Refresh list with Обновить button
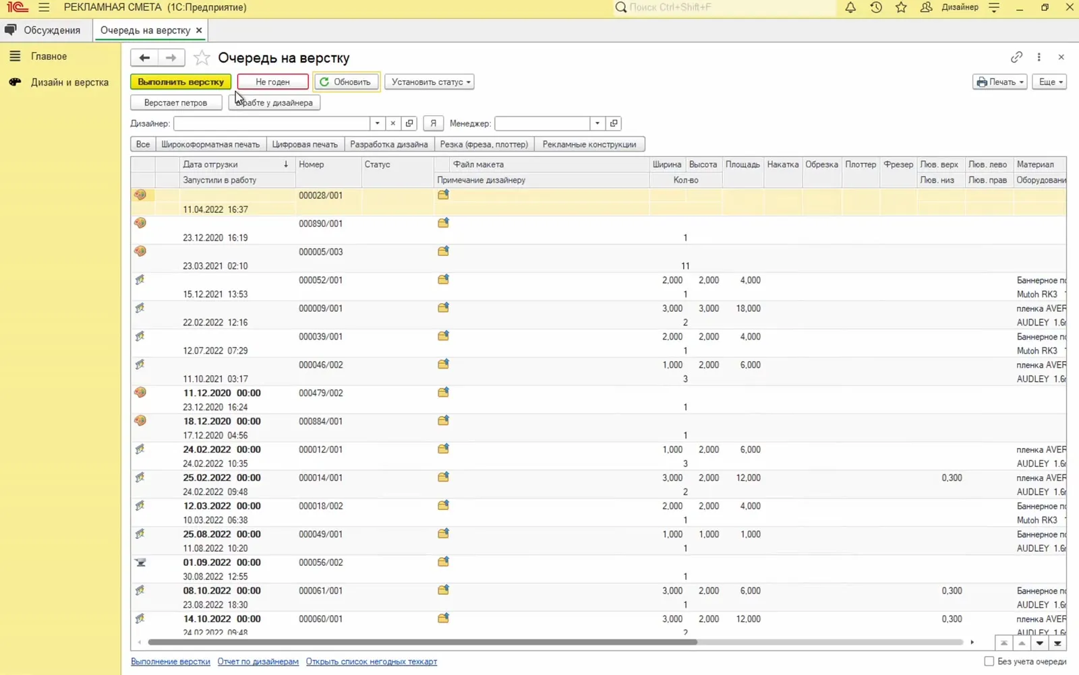 [x=346, y=82]
